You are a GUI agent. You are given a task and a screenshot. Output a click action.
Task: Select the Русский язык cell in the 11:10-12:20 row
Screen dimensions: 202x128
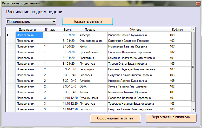pyautogui.click(x=93, y=98)
